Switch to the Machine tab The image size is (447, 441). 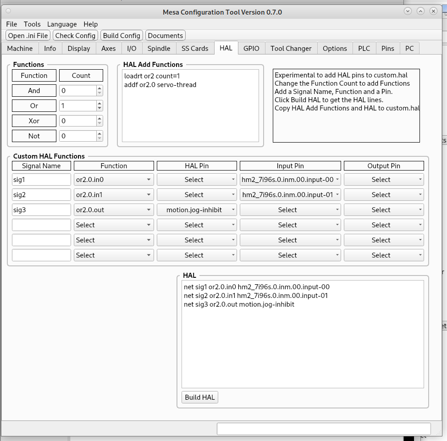coord(20,49)
